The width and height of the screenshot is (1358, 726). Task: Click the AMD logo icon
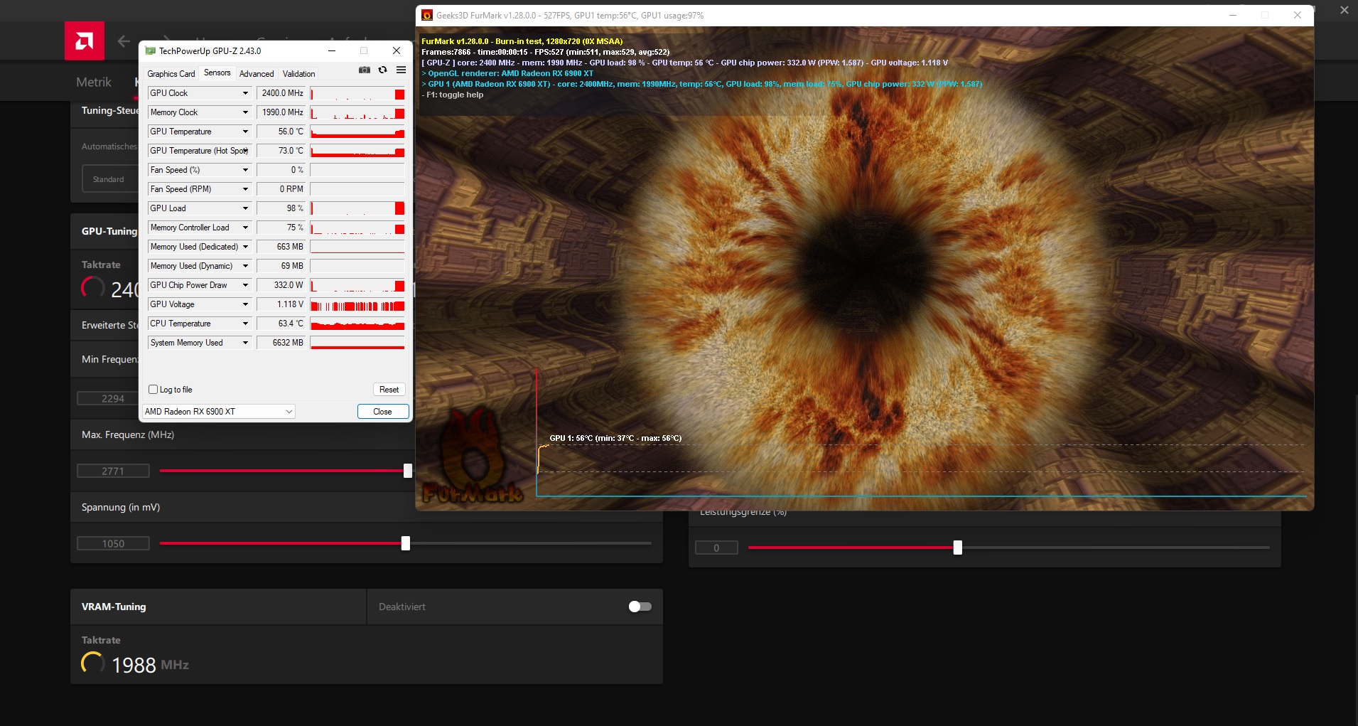pyautogui.click(x=84, y=41)
